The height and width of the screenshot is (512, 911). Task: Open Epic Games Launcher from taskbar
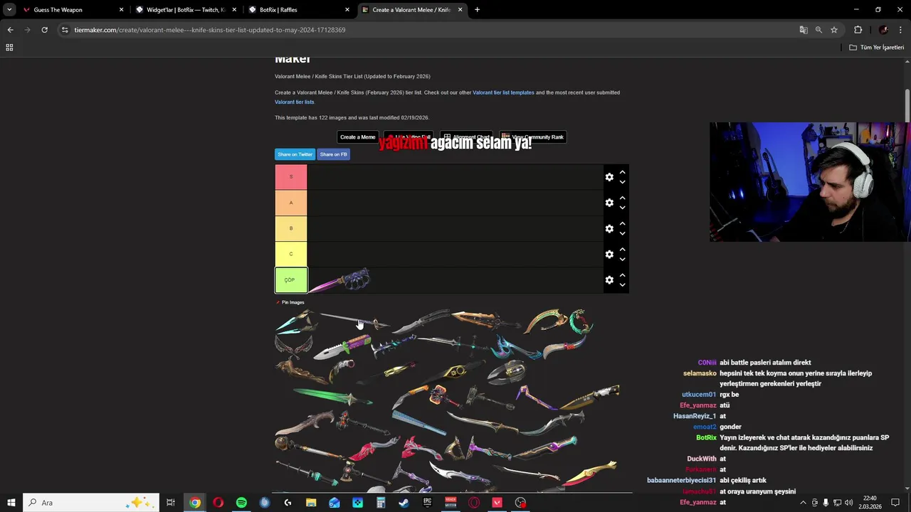tap(427, 503)
